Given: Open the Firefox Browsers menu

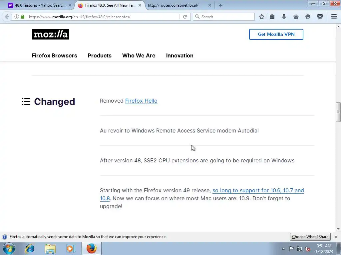Looking at the screenshot, I should pyautogui.click(x=55, y=55).
